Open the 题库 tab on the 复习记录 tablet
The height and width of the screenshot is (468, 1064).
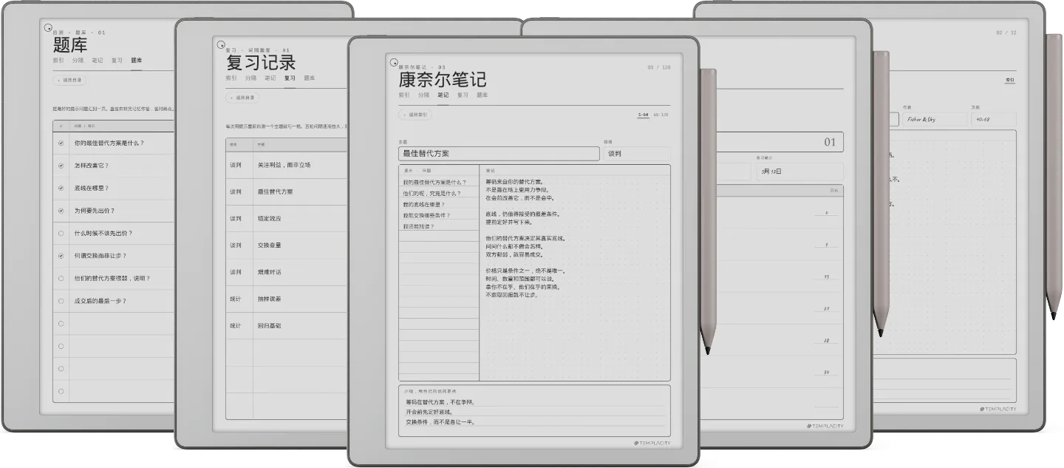coord(310,78)
